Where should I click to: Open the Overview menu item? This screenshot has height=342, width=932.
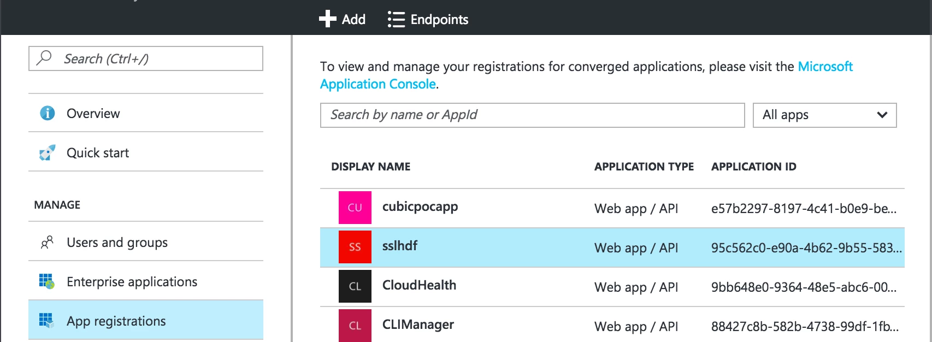click(x=146, y=113)
